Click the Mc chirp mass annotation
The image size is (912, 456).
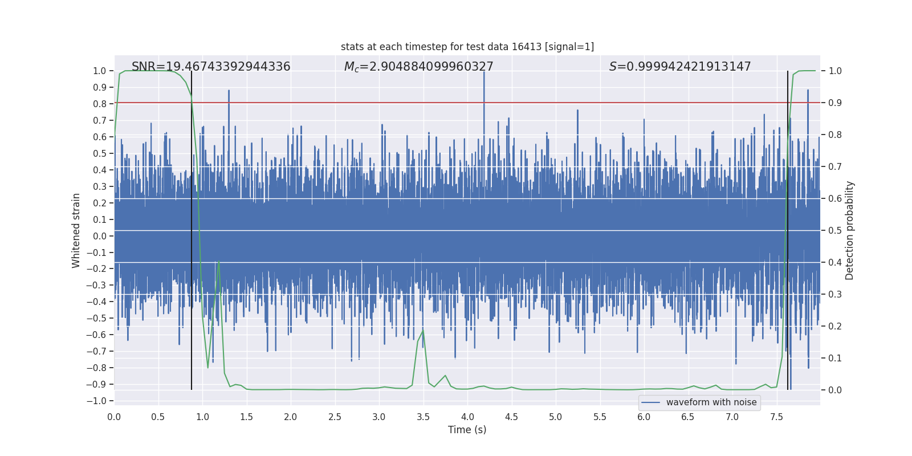tap(418, 67)
